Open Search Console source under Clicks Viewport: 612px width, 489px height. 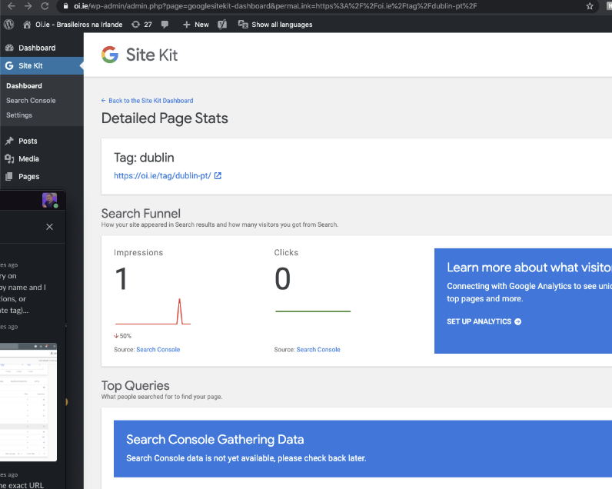[x=318, y=350]
